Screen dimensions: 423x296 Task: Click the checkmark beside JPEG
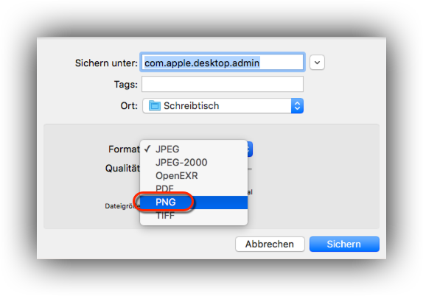pyautogui.click(x=147, y=149)
